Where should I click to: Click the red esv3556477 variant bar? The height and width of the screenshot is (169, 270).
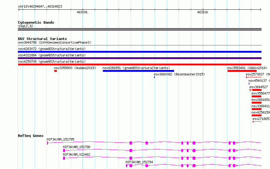[x=257, y=96]
